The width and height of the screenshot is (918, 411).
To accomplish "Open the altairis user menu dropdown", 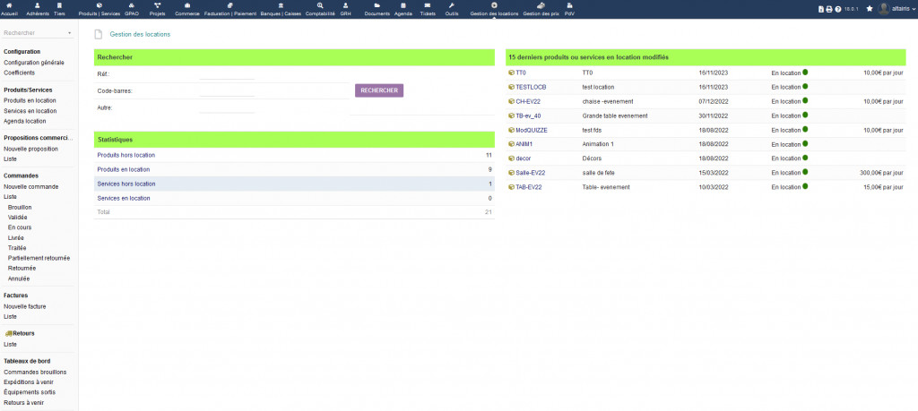I will [896, 8].
